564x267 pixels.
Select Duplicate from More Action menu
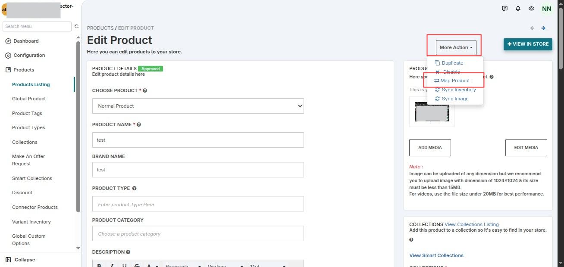tap(452, 63)
